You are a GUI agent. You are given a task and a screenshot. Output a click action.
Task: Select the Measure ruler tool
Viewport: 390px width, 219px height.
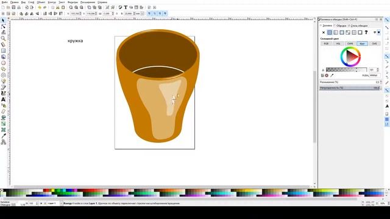3,44
